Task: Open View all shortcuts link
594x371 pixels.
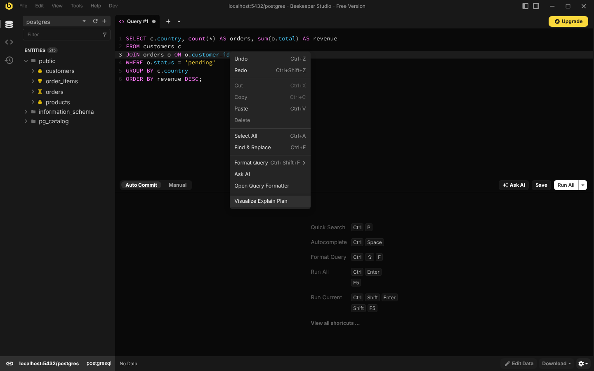Action: point(335,323)
